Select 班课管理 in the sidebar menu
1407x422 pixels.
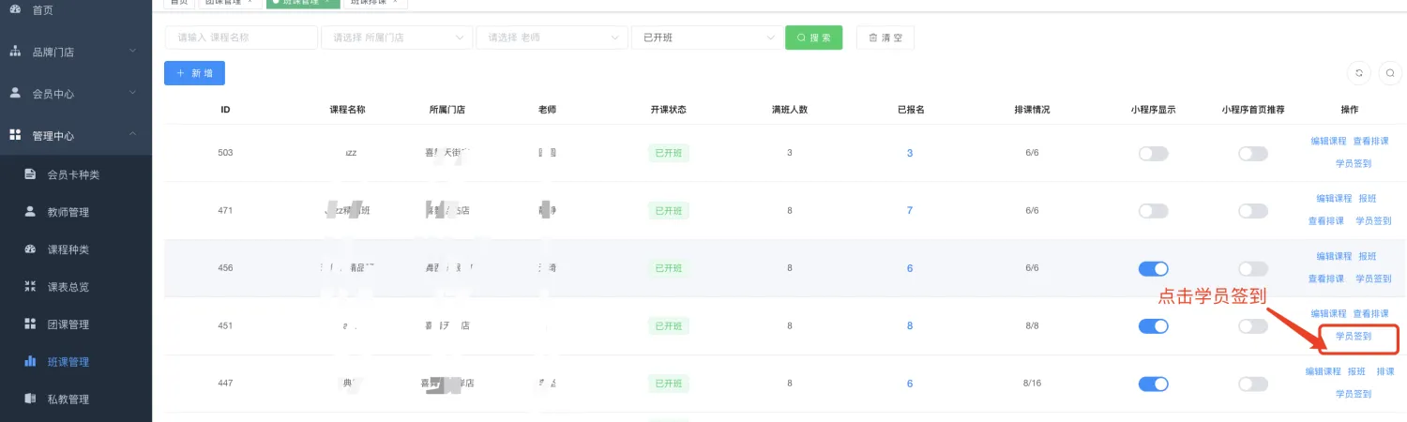point(68,362)
